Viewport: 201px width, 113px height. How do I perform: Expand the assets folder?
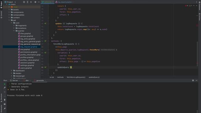point(9,10)
